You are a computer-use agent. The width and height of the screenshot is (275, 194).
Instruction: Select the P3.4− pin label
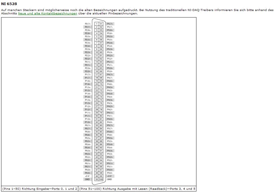point(110,148)
